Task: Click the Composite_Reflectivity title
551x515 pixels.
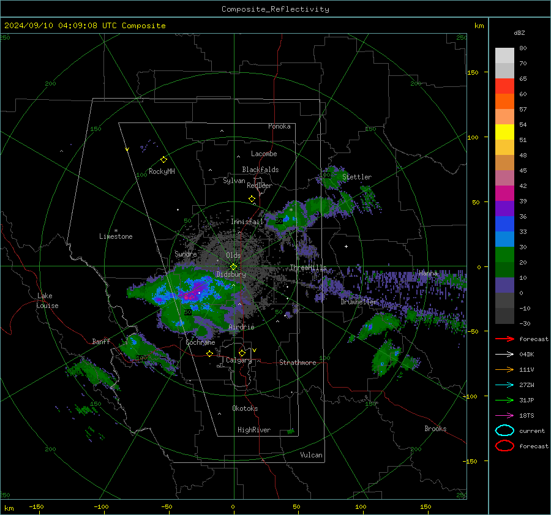Action: pos(275,9)
